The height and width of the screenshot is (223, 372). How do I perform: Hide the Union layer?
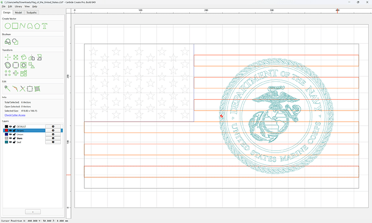pos(10,134)
